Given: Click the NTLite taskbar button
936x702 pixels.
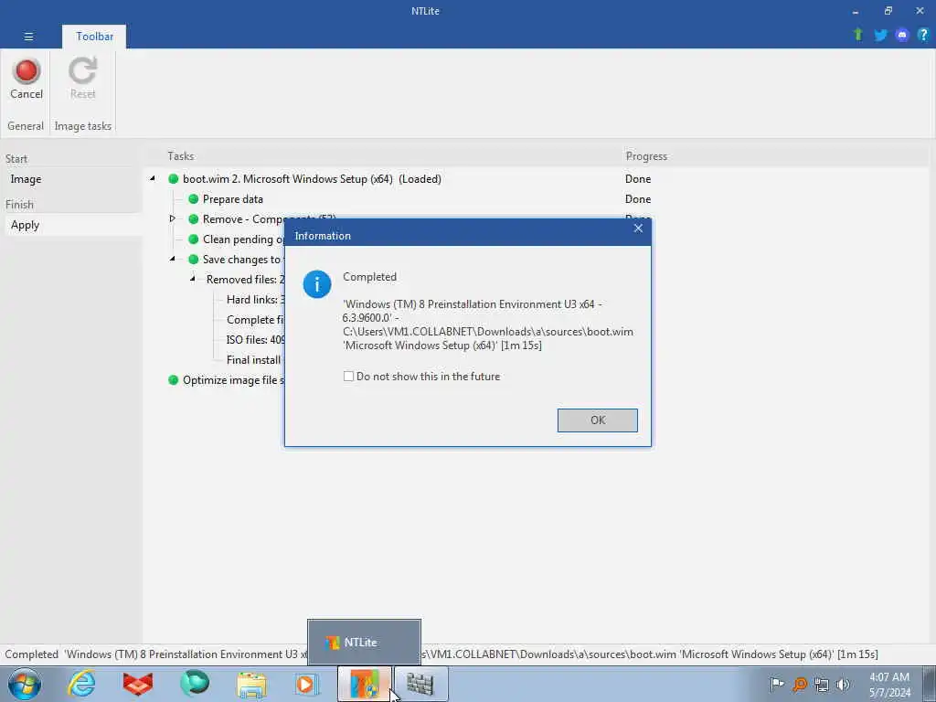Looking at the screenshot, I should 365,684.
